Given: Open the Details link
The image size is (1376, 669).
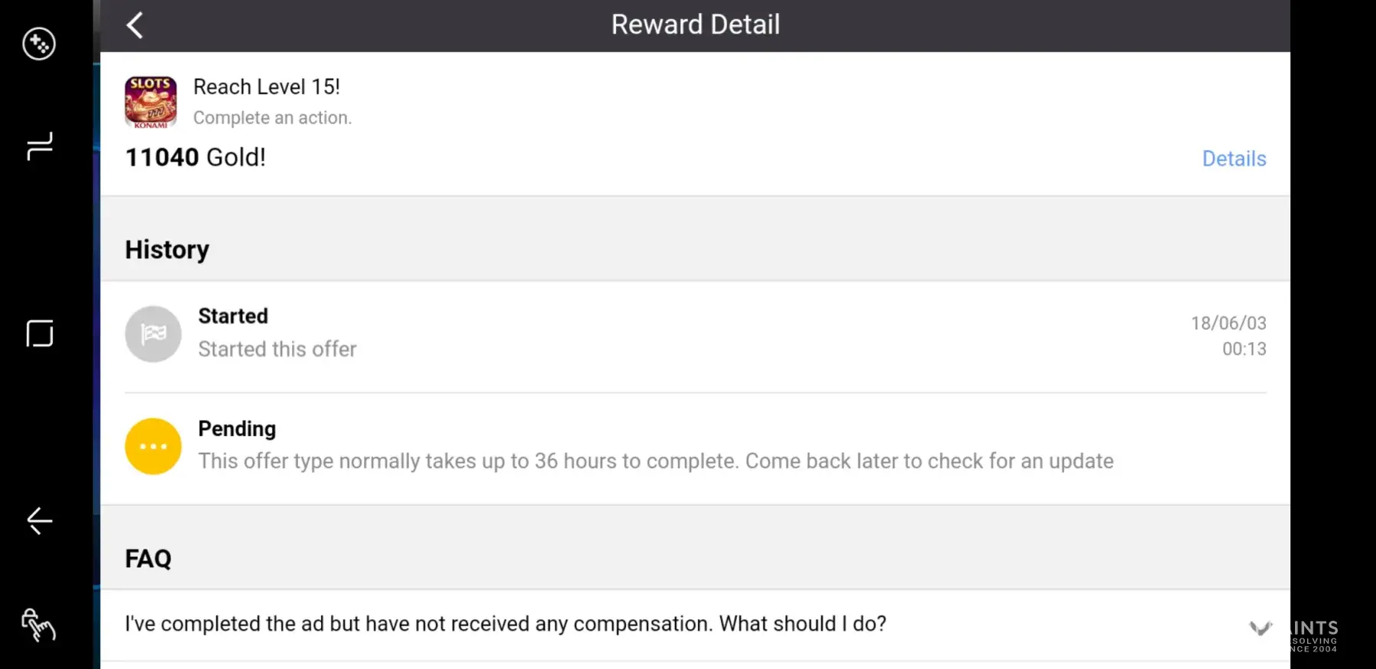Looking at the screenshot, I should [x=1234, y=158].
